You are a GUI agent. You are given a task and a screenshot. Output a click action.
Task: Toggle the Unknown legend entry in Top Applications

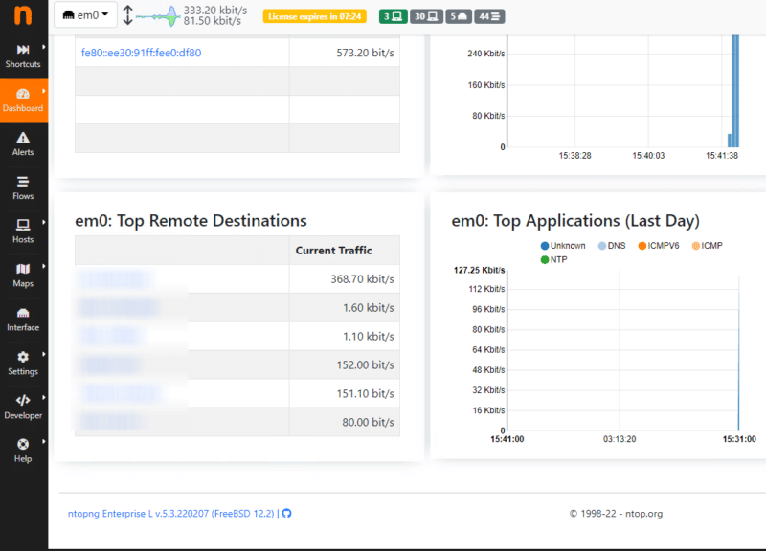(563, 246)
